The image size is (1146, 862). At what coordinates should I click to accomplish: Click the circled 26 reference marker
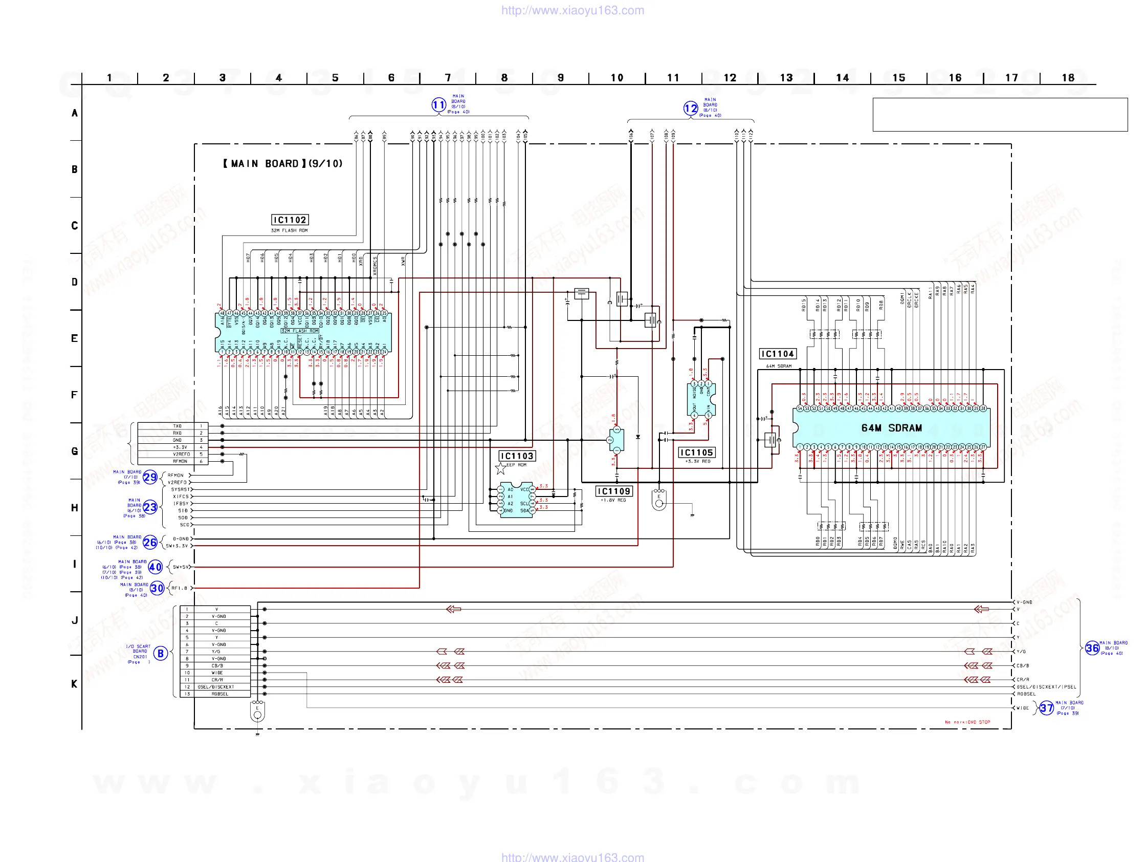coord(150,542)
